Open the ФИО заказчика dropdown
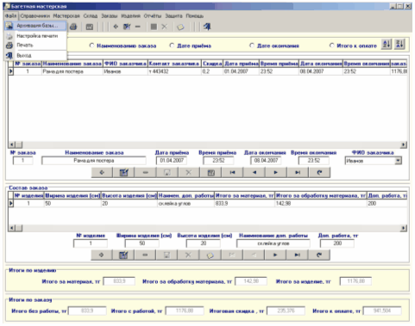This screenshot has height=326, width=415. click(398, 161)
